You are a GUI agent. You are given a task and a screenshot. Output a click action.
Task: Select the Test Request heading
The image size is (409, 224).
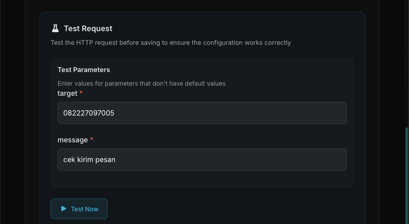[88, 29]
